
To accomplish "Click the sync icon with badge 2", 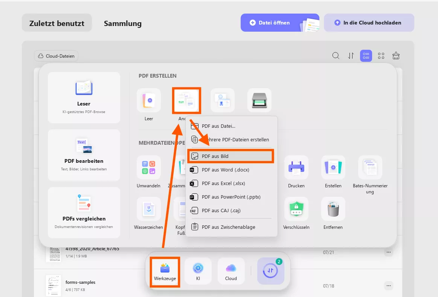I will 271,271.
